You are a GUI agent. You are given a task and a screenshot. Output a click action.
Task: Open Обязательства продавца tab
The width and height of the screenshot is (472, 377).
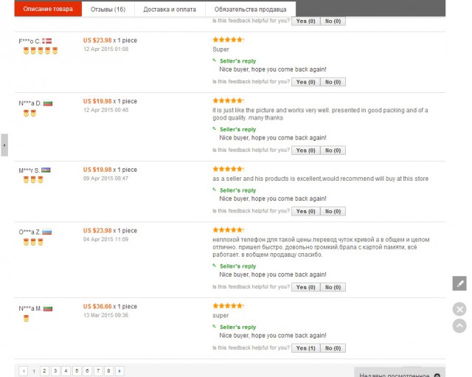coord(251,10)
